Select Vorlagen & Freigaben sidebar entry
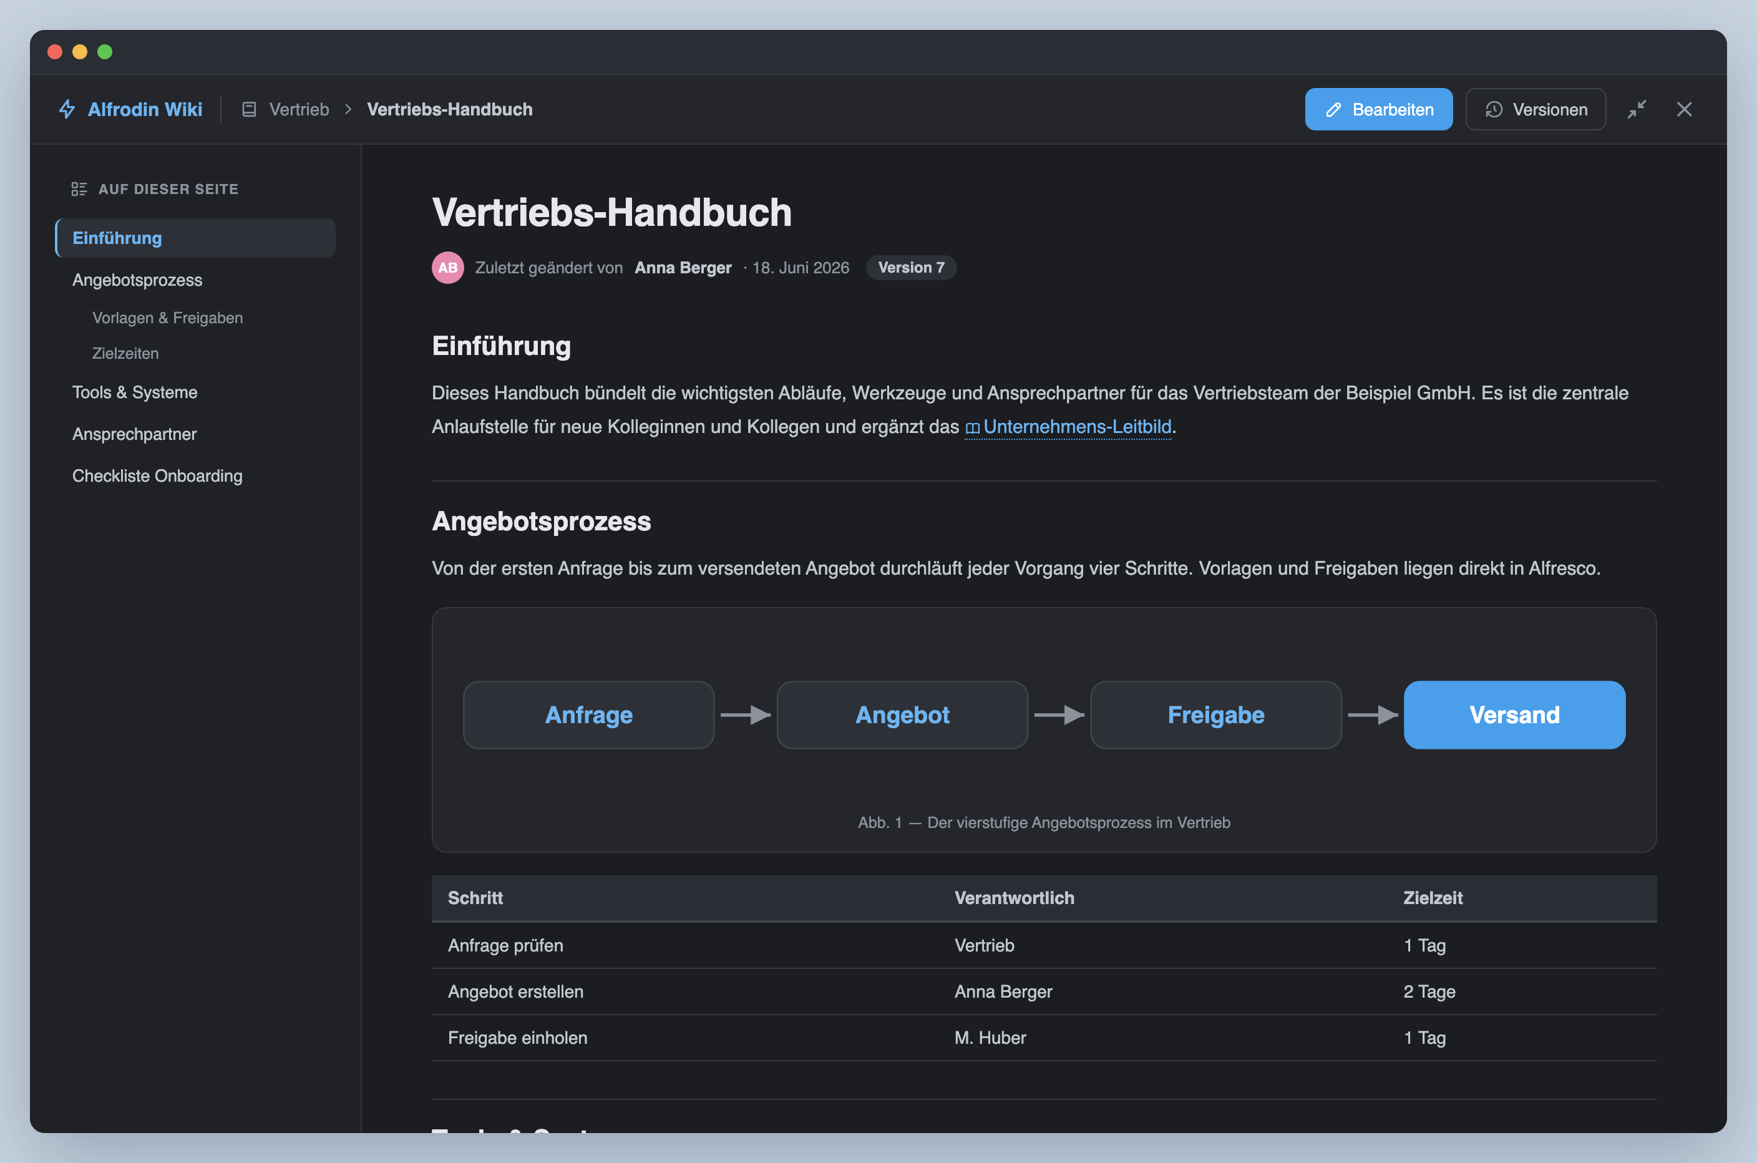Screen dimensions: 1757x1163 (x=168, y=318)
